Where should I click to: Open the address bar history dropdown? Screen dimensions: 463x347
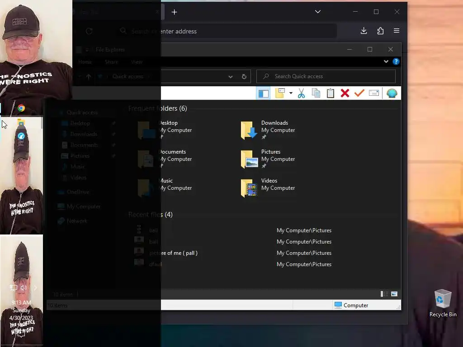pyautogui.click(x=231, y=77)
